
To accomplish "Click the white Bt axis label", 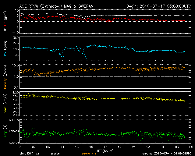I will [5, 29].
